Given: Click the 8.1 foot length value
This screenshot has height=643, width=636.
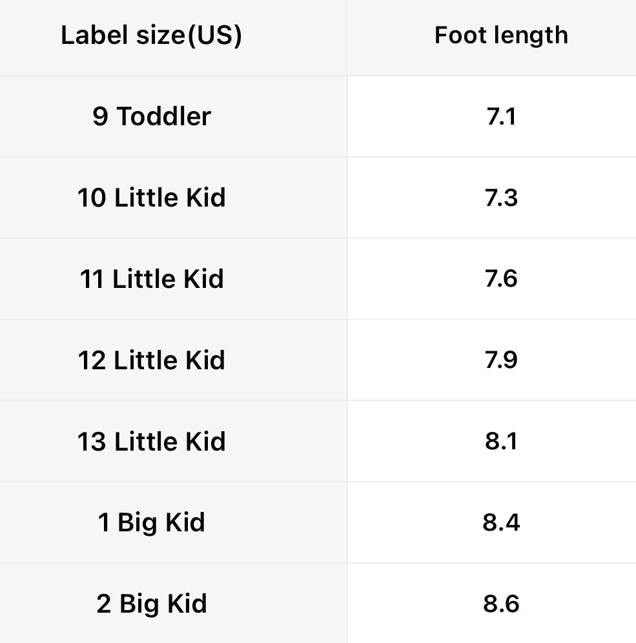Looking at the screenshot, I should [x=501, y=442].
